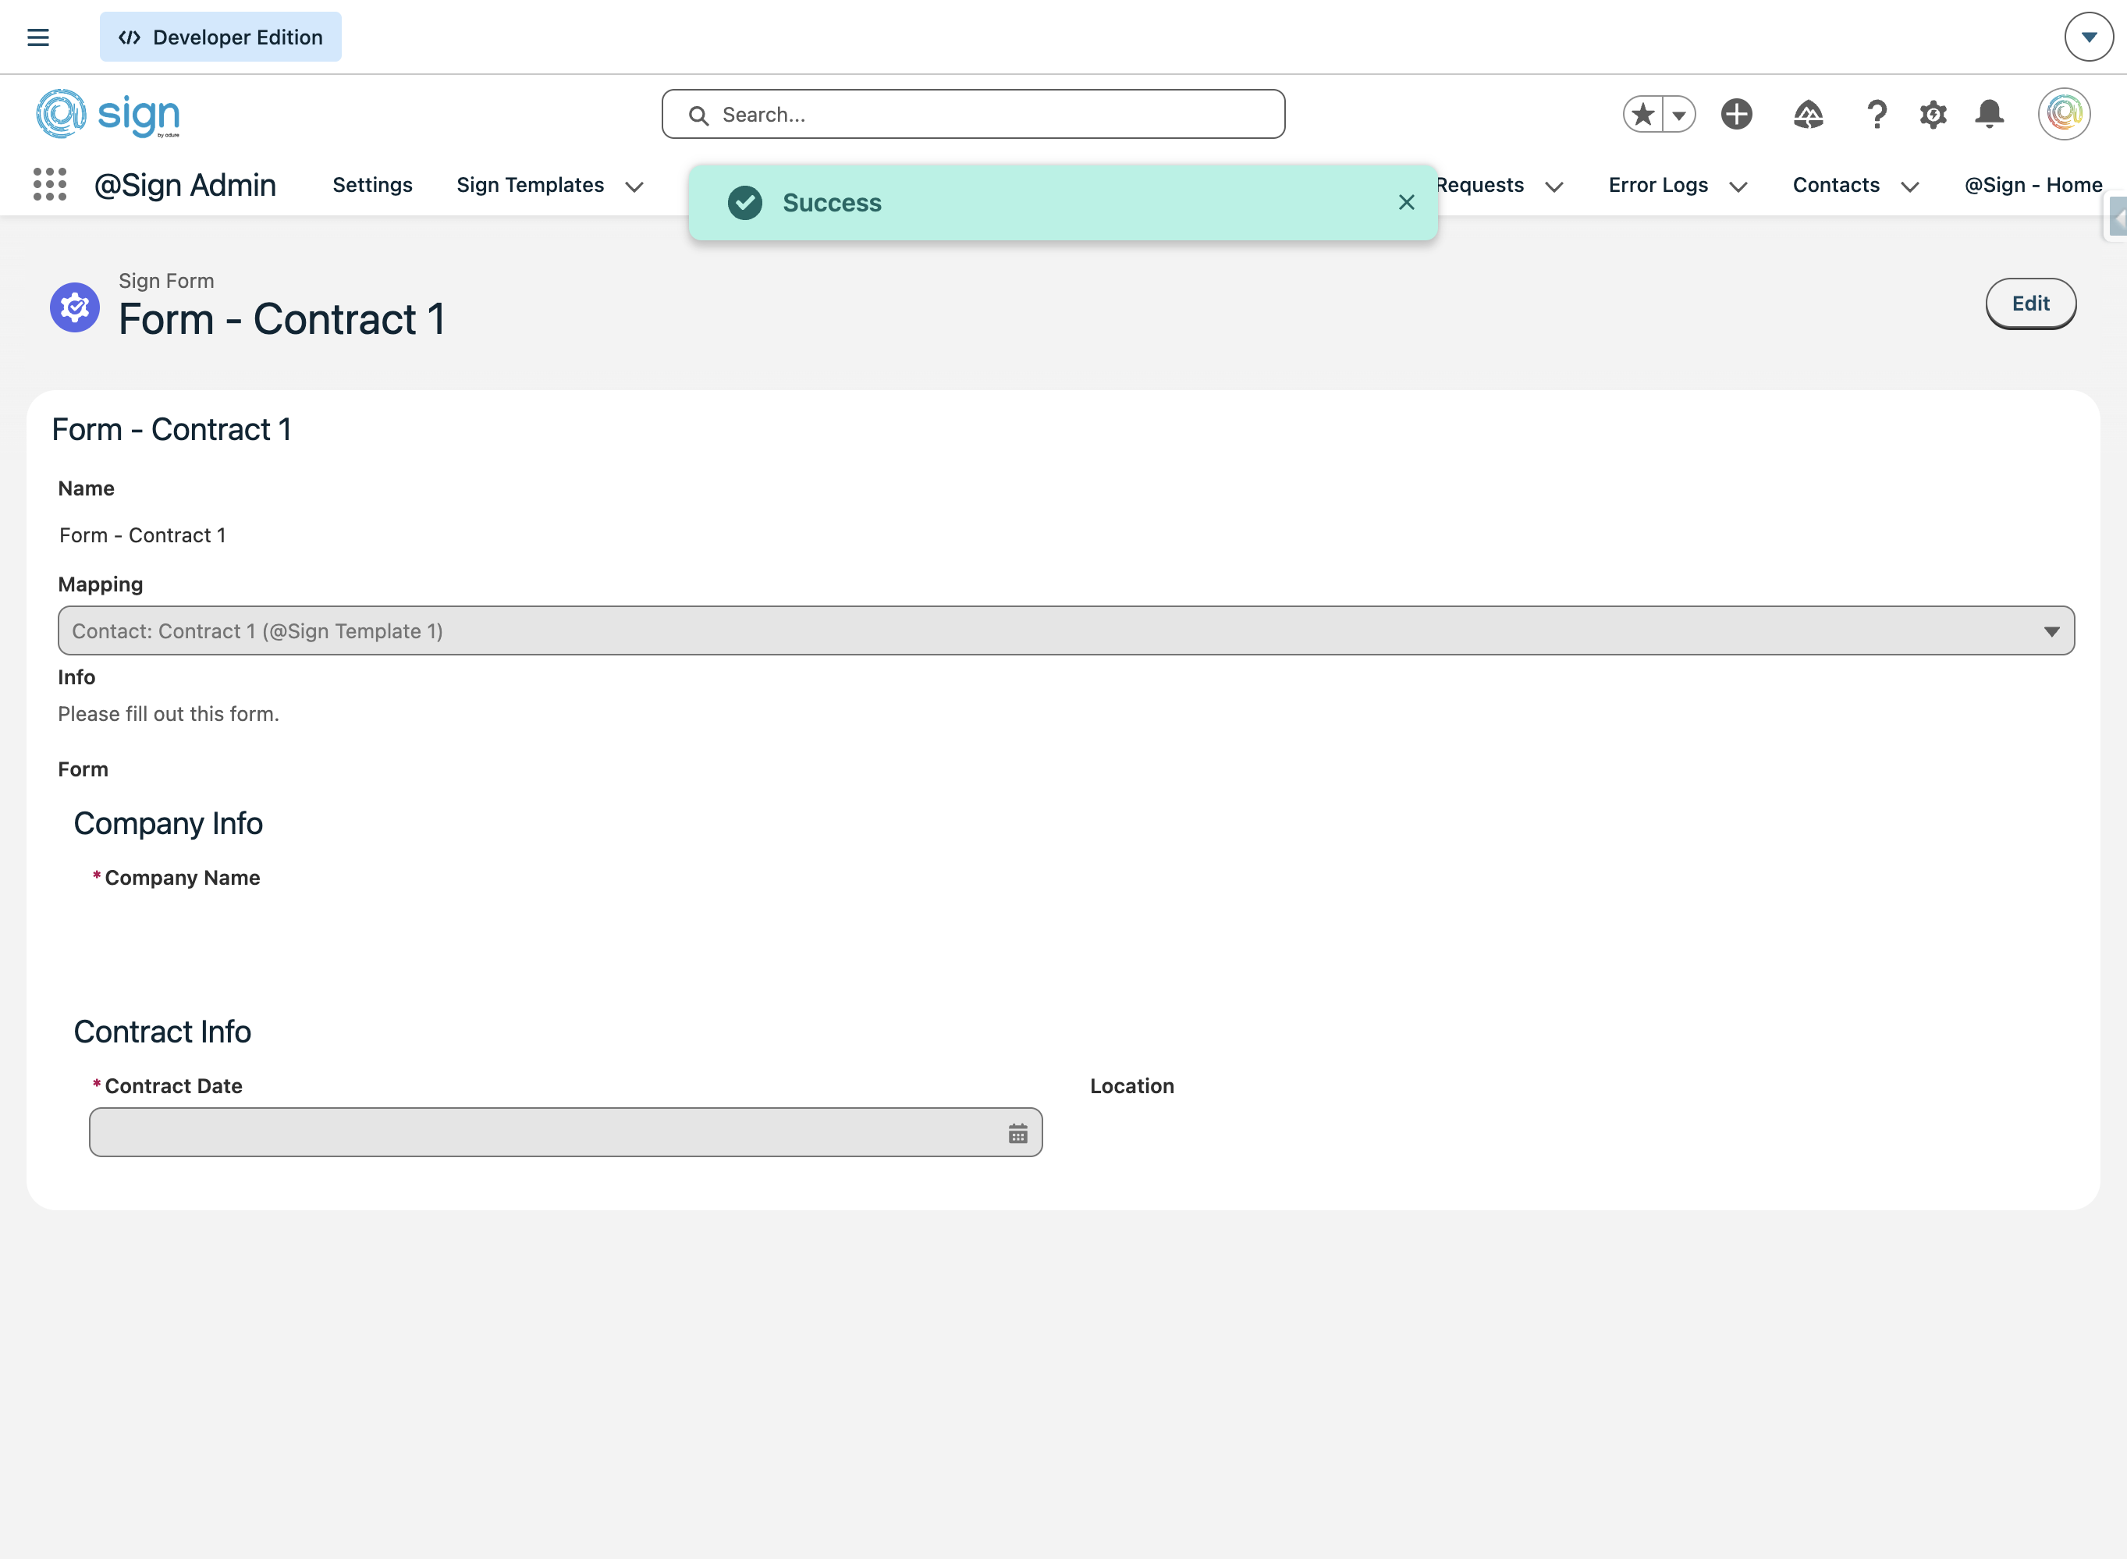This screenshot has height=1559, width=2127.
Task: Open the App Launcher dots grid
Action: (x=50, y=185)
